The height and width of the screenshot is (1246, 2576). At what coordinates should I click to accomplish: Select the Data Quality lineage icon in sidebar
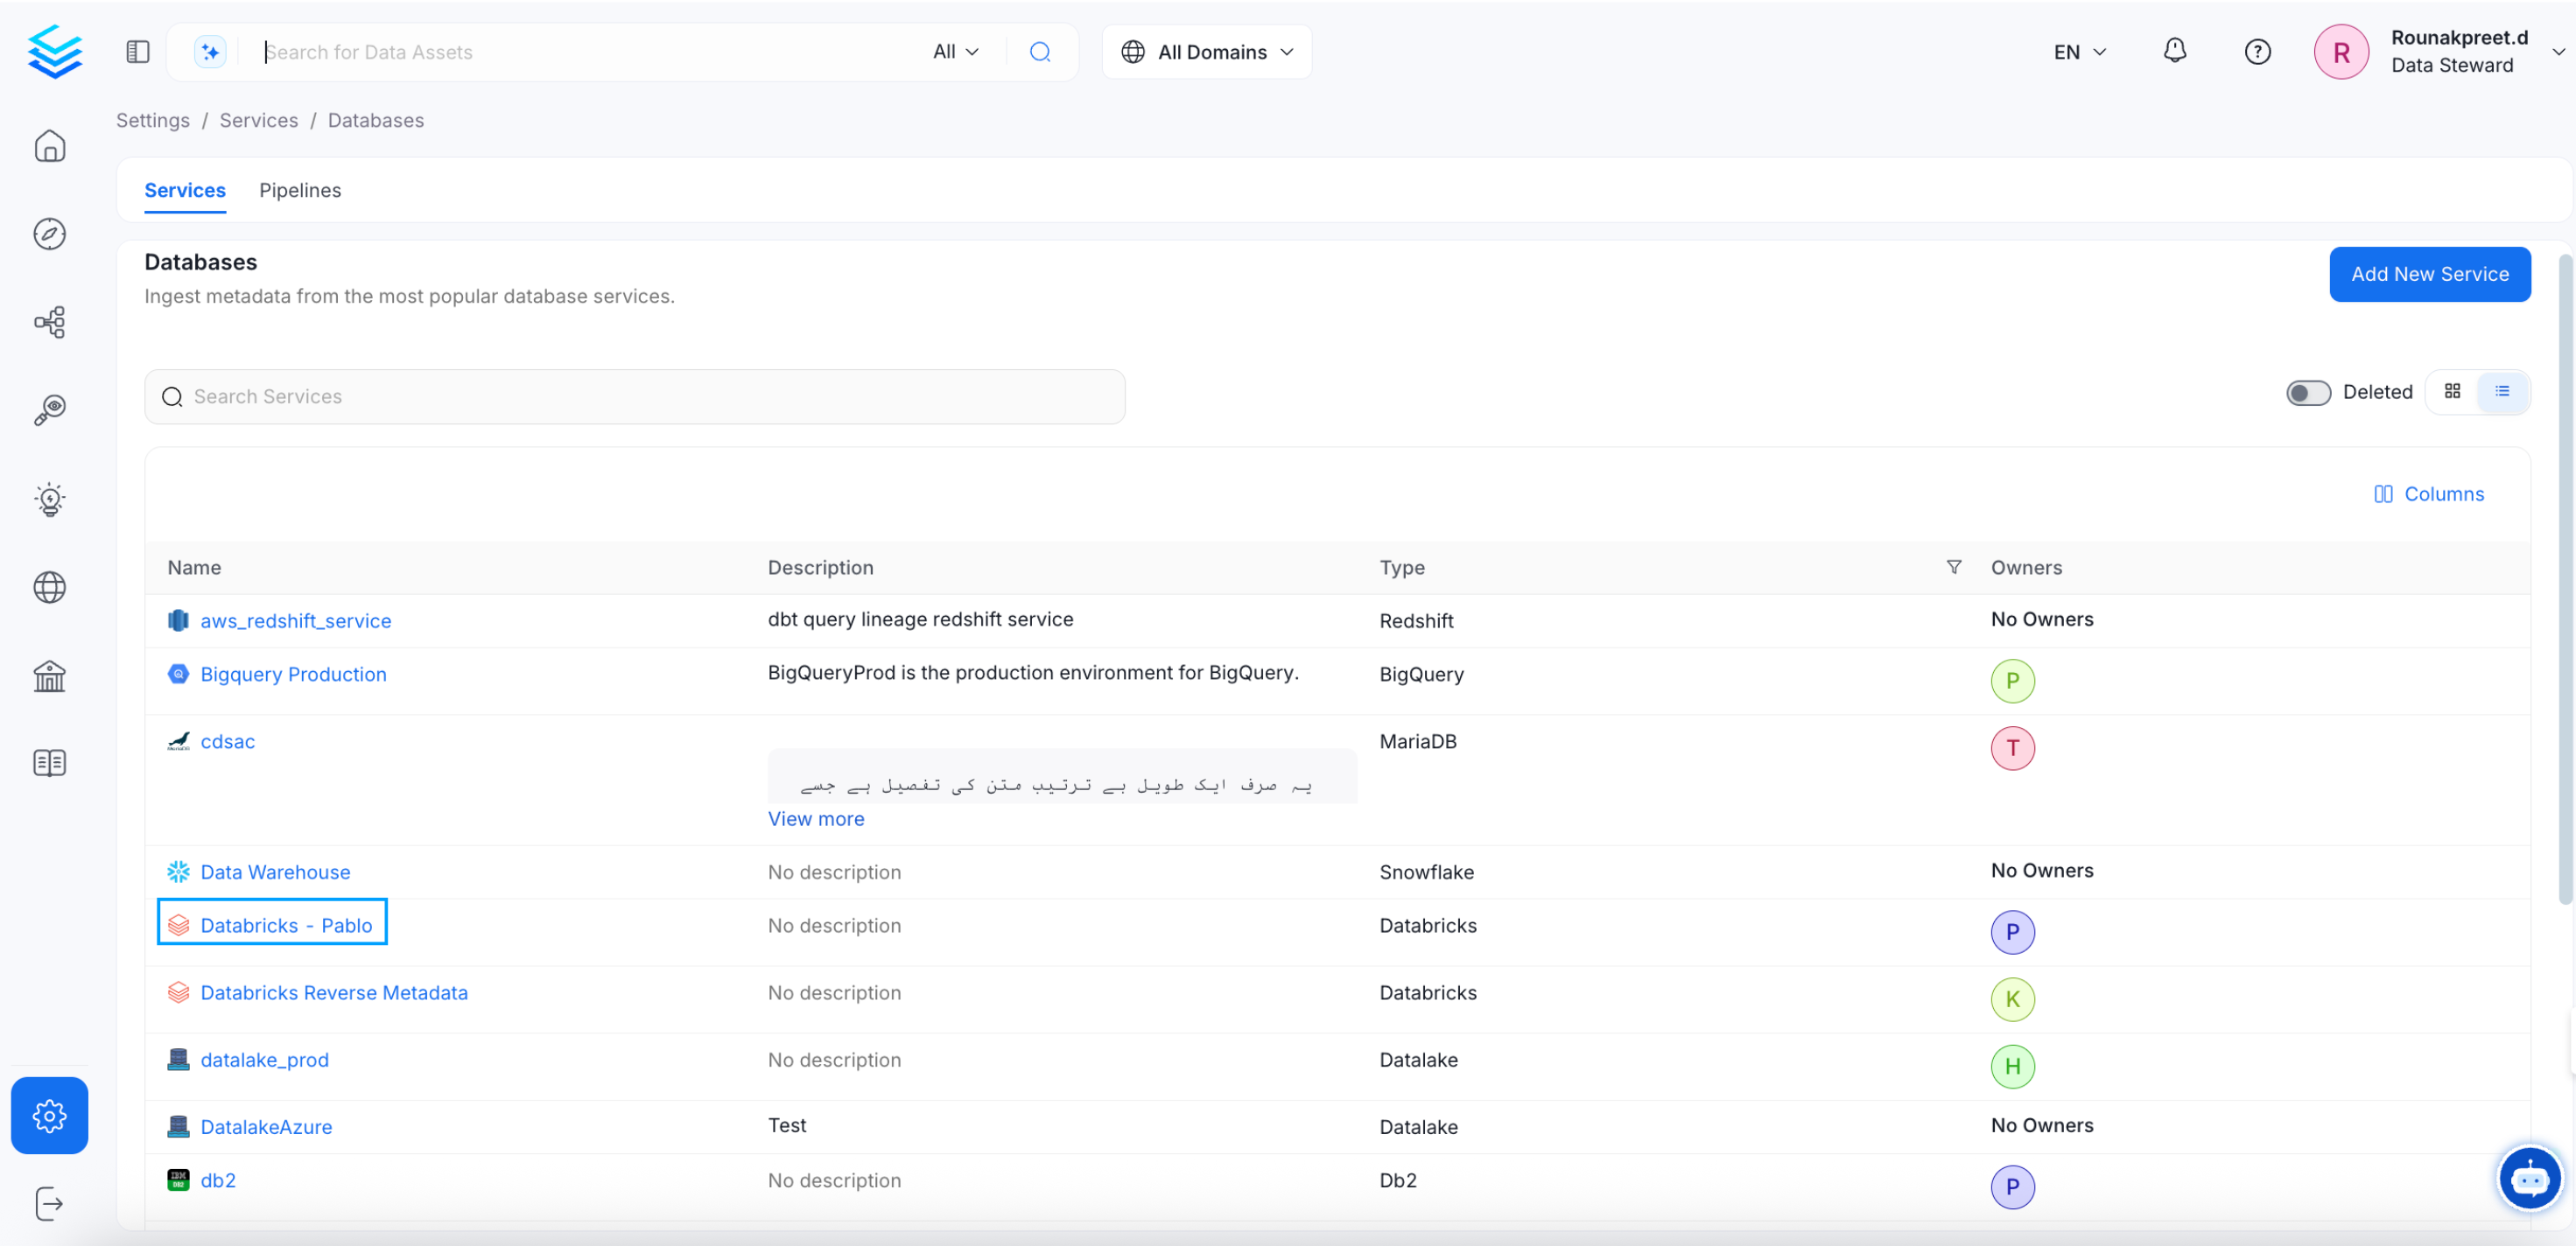click(50, 322)
